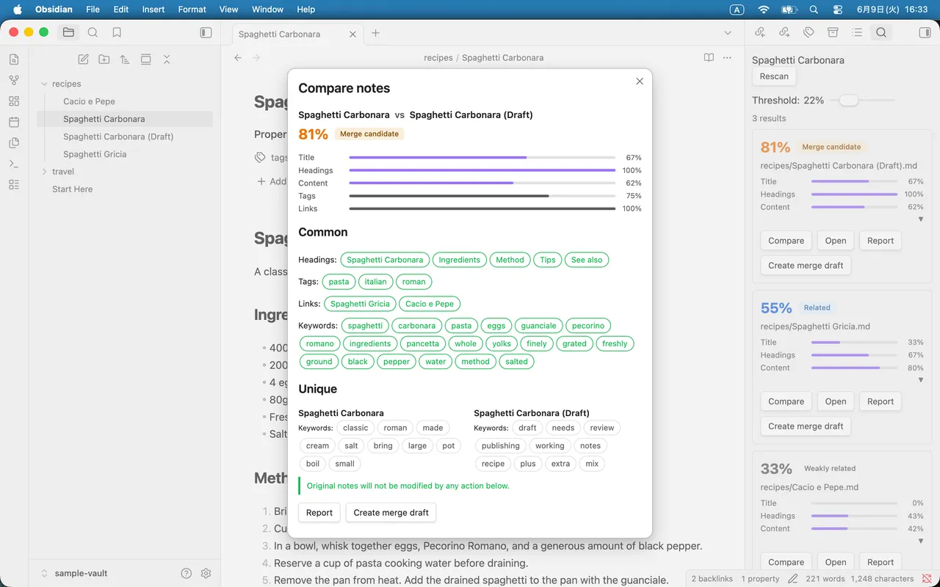The image size is (940, 587).
Task: Click Create merge draft in the dialog
Action: coord(391,513)
